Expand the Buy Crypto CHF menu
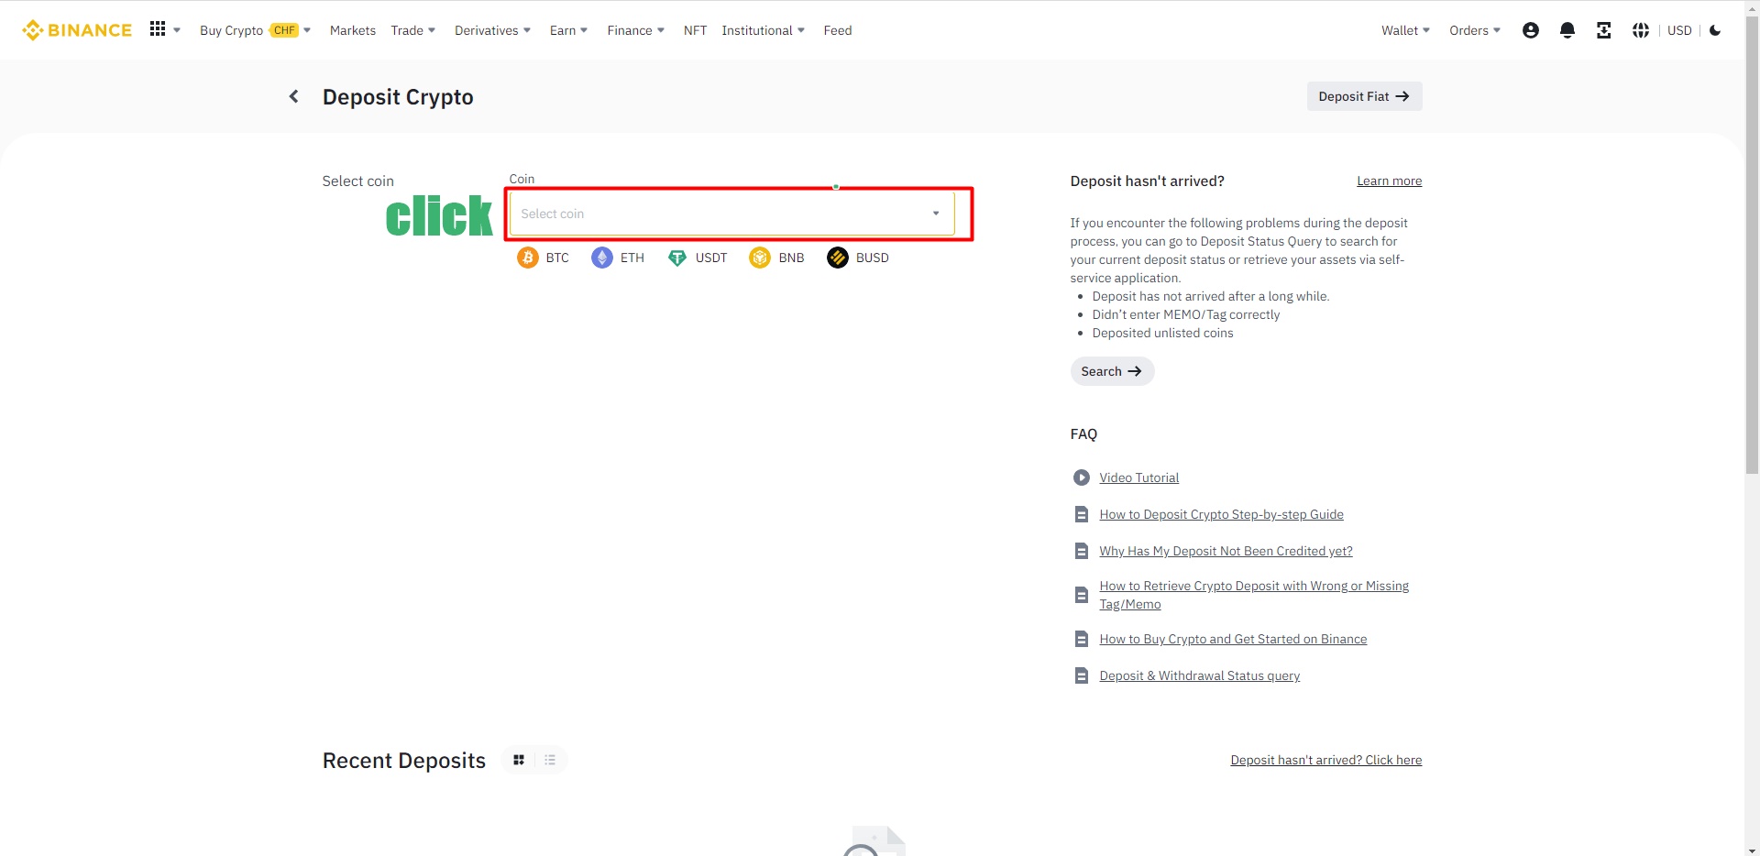 pos(256,30)
